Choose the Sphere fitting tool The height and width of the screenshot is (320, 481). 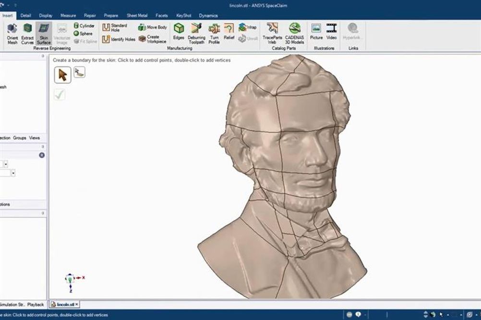click(x=83, y=34)
